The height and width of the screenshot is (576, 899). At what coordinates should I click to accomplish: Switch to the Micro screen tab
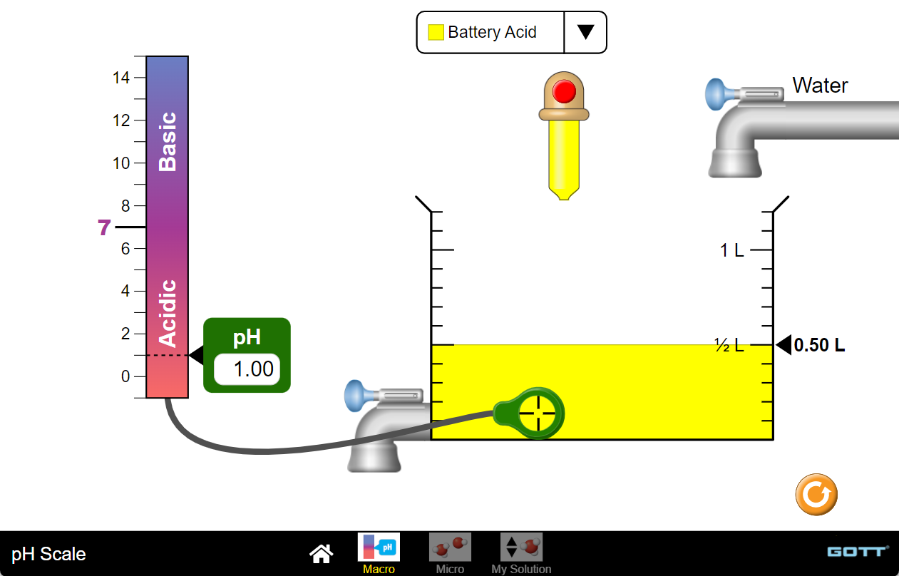click(450, 553)
